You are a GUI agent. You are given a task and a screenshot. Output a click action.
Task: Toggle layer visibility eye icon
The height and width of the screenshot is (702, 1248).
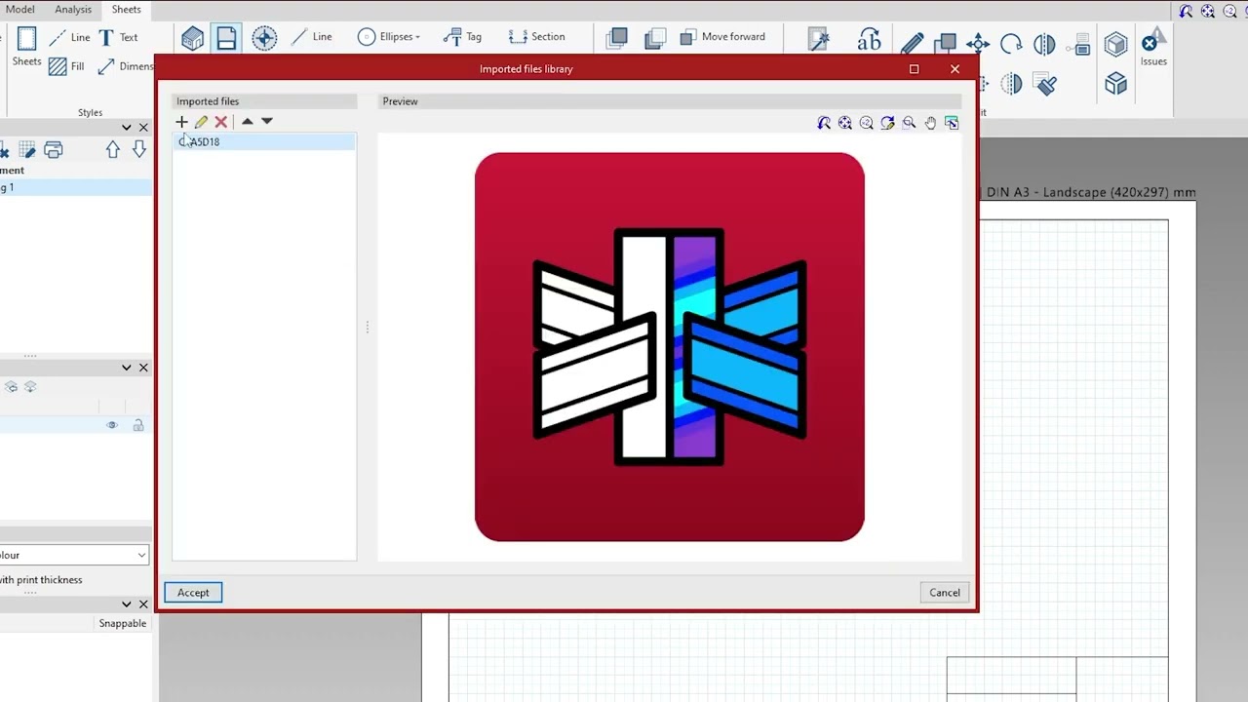click(112, 425)
